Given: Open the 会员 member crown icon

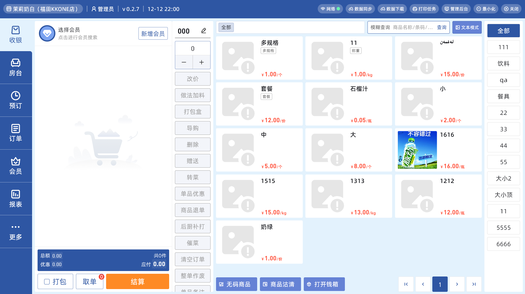Looking at the screenshot, I should (16, 161).
